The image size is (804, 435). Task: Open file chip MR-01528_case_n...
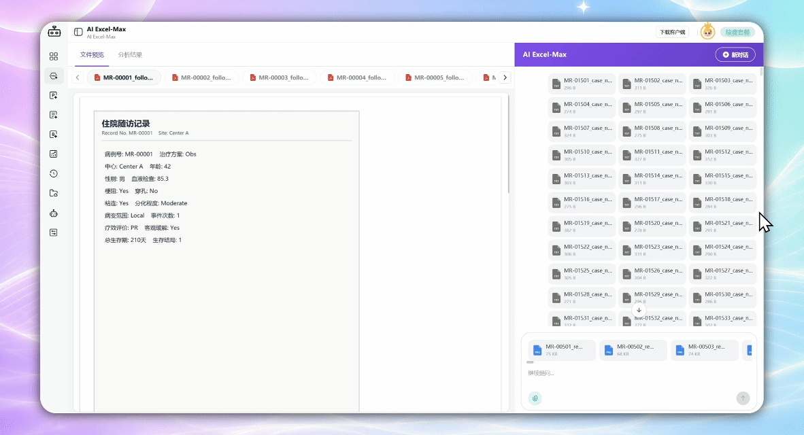tap(582, 298)
